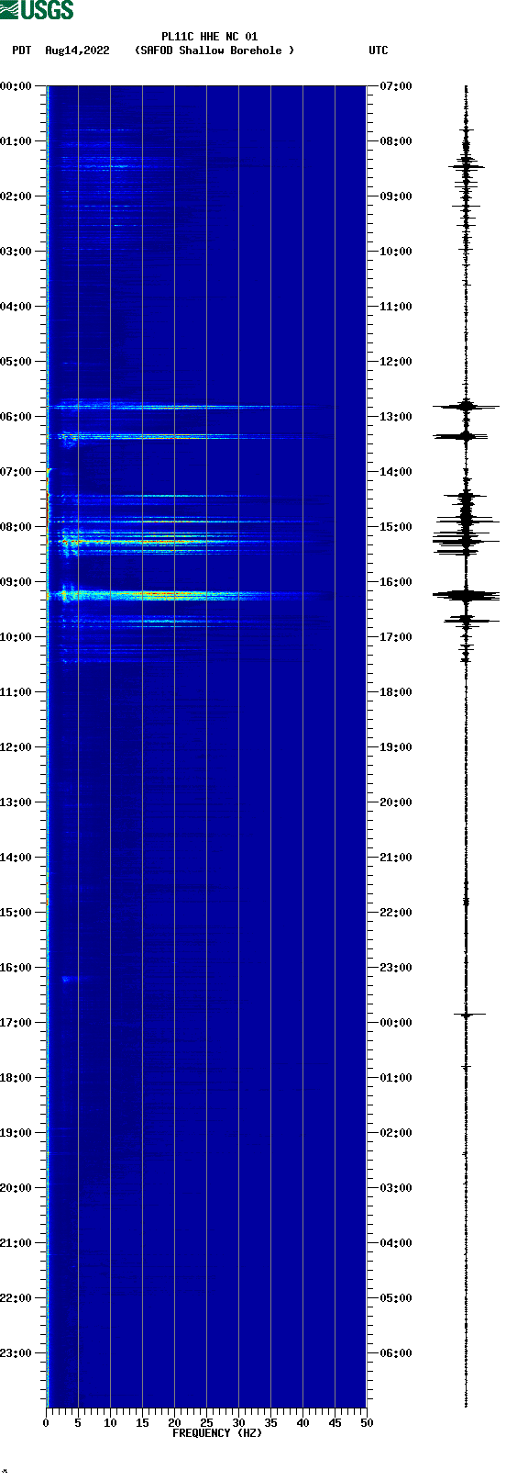Click the 08:00 UTC time label

click(x=396, y=141)
